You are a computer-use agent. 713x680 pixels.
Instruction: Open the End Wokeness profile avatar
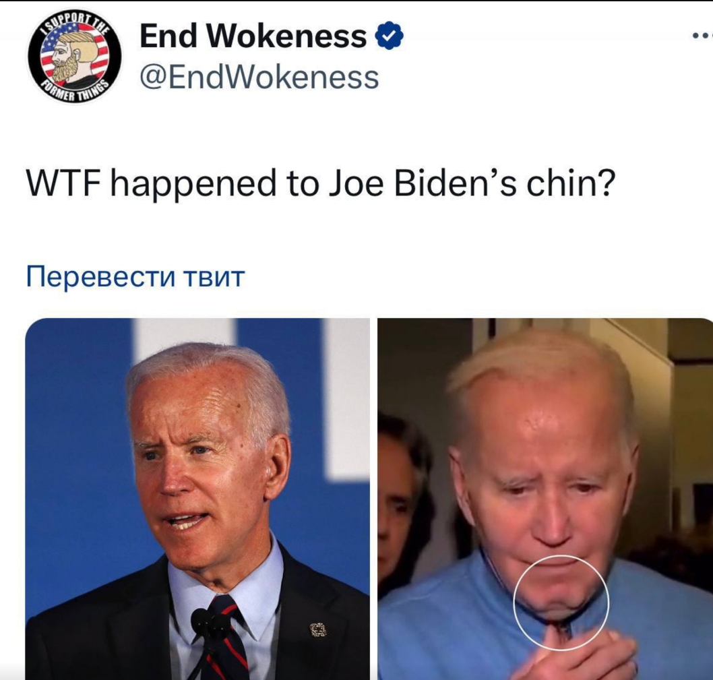(x=75, y=57)
